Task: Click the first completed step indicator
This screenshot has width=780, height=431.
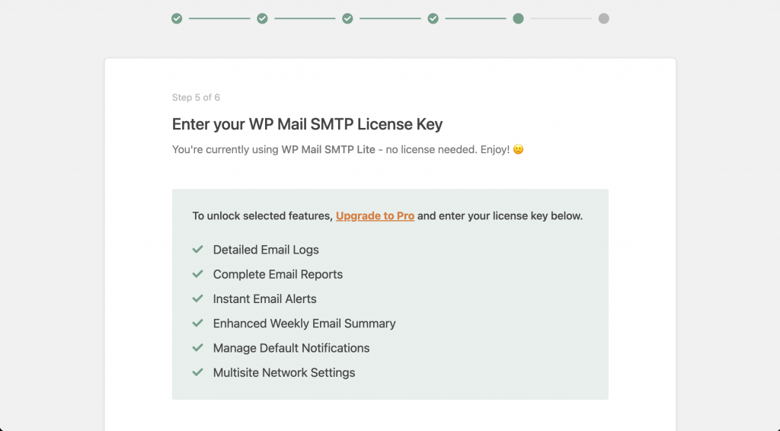Action: pos(177,18)
